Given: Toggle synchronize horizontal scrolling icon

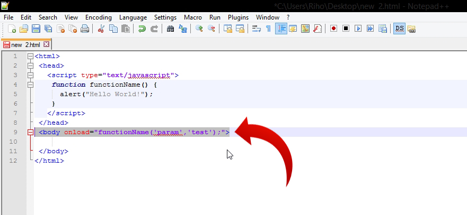Looking at the screenshot, I should (x=240, y=29).
